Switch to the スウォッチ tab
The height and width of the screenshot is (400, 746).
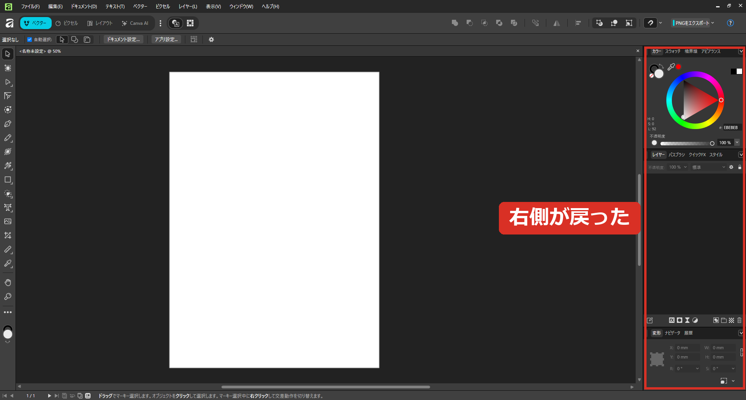pos(673,51)
